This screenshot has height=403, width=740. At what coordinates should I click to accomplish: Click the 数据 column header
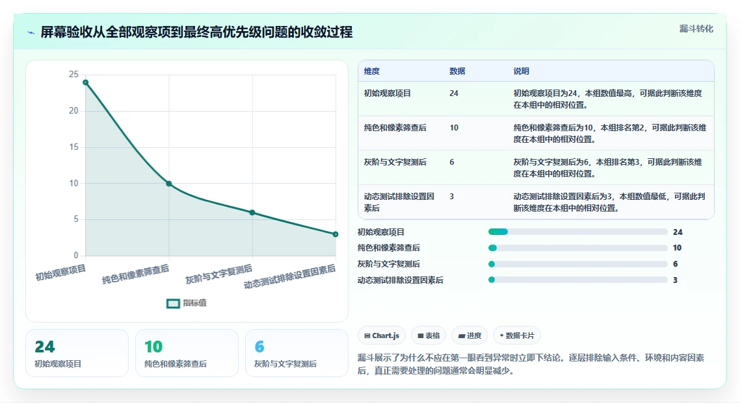(x=457, y=71)
